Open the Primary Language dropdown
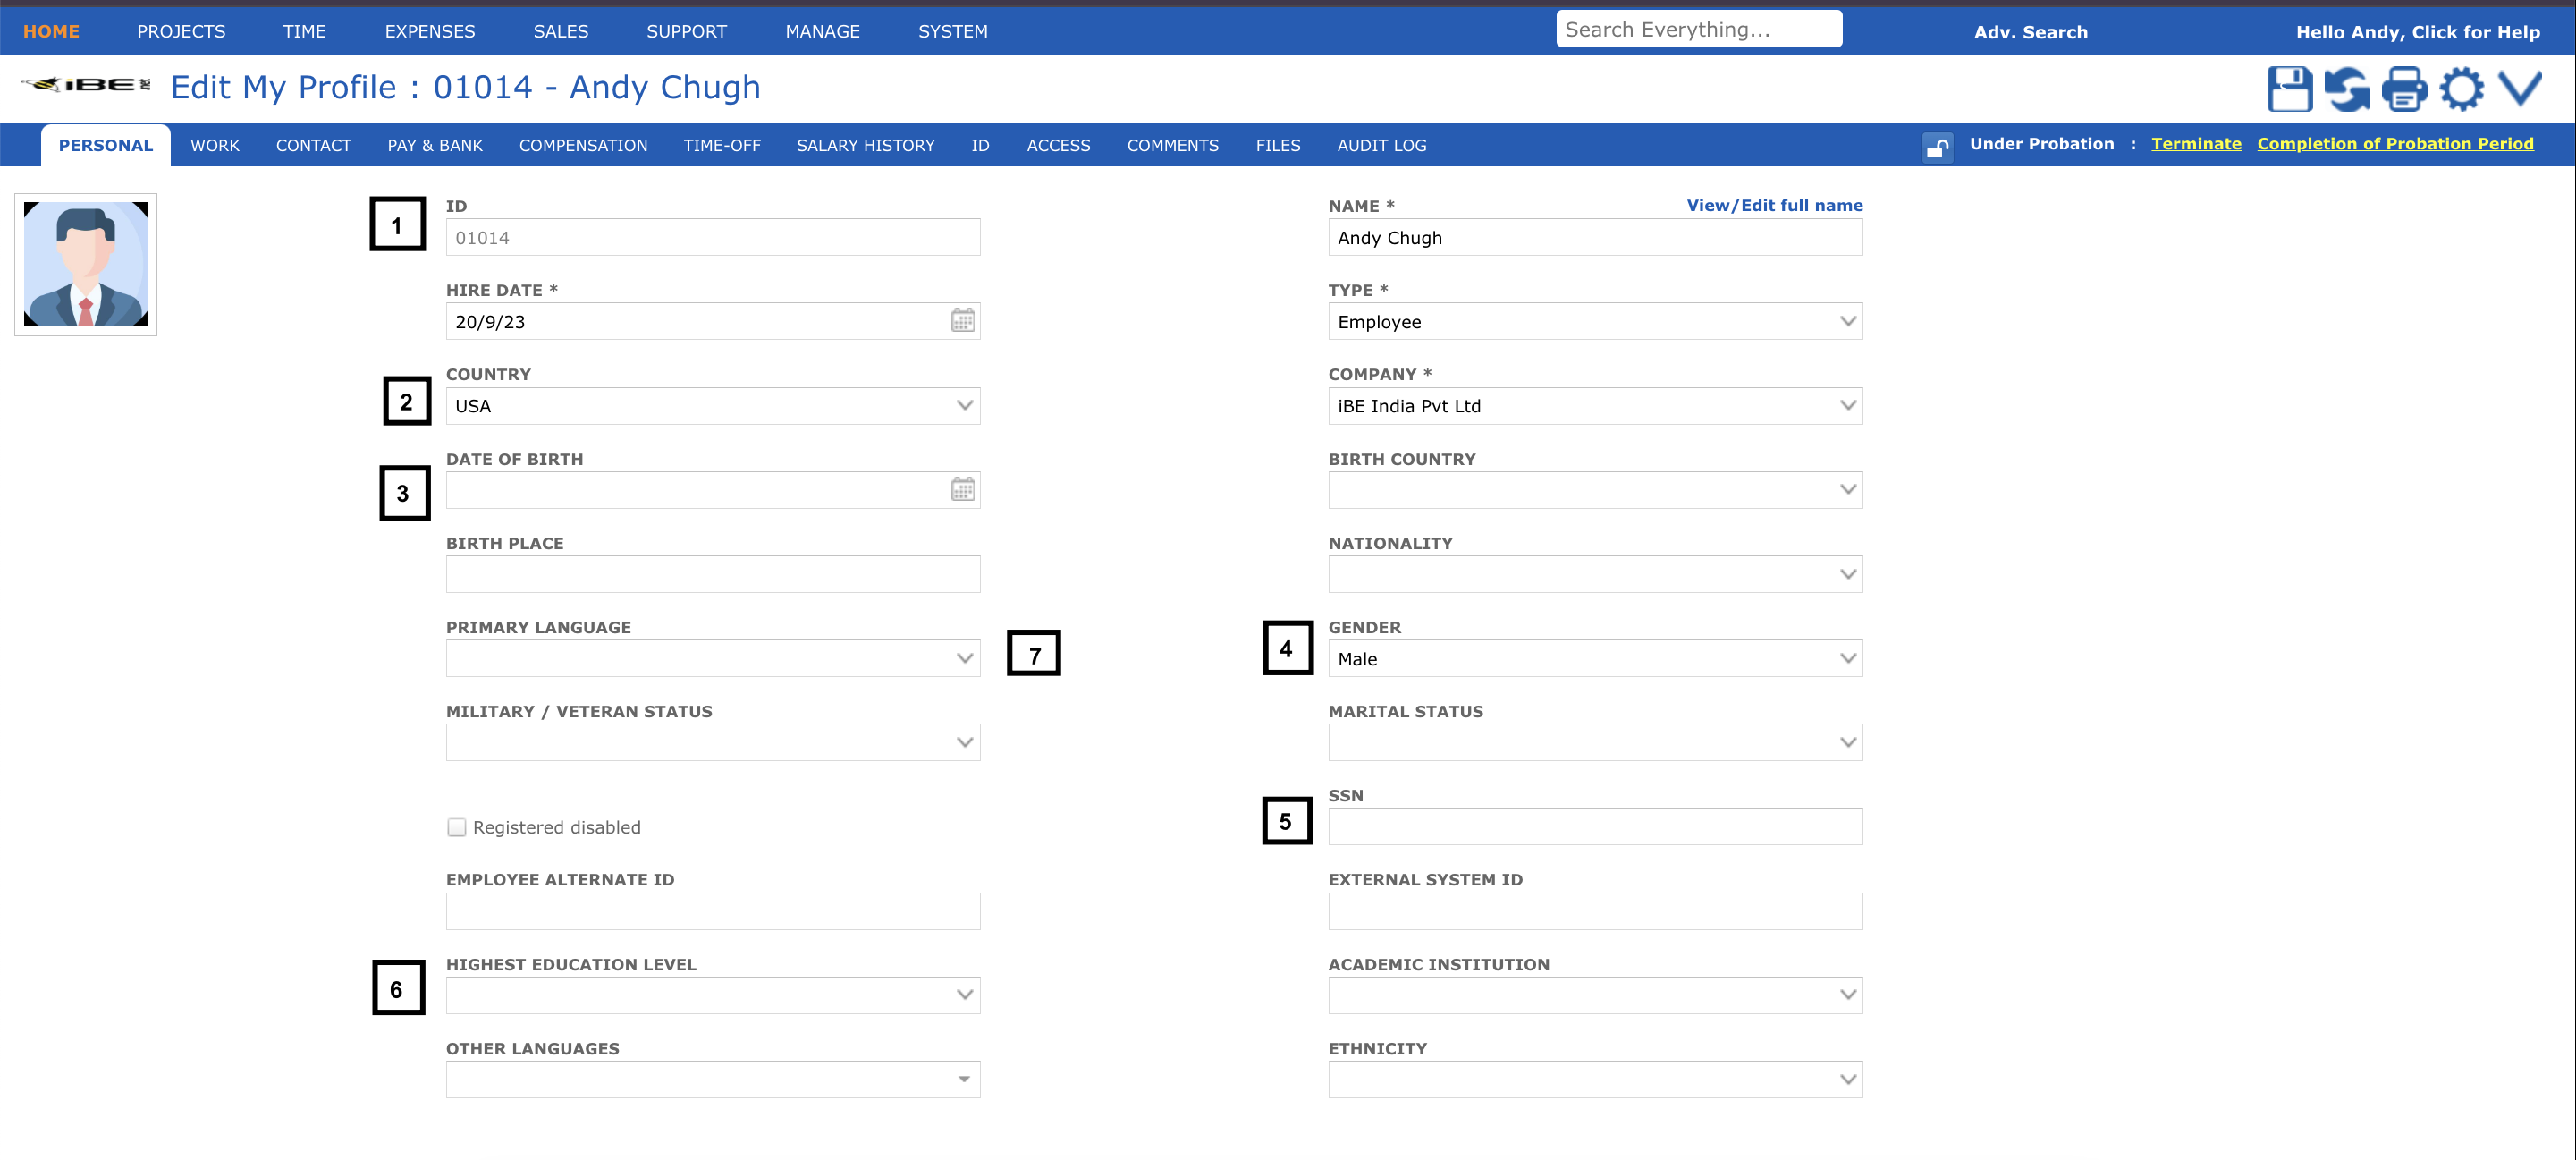 713,658
